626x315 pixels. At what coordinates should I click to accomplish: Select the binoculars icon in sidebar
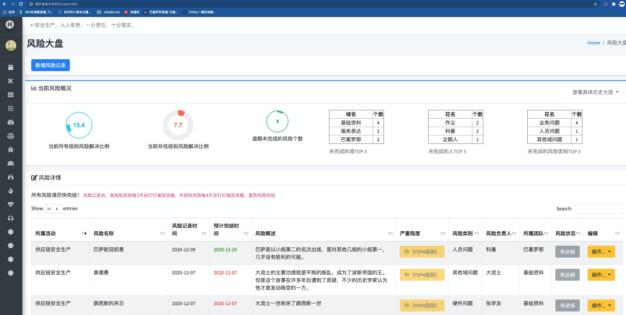tap(11, 177)
